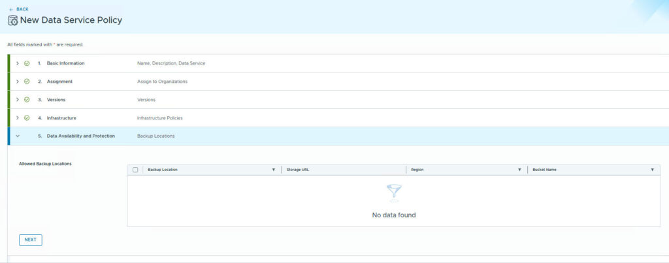Expand the Versions step chevron
The width and height of the screenshot is (669, 263).
point(18,100)
